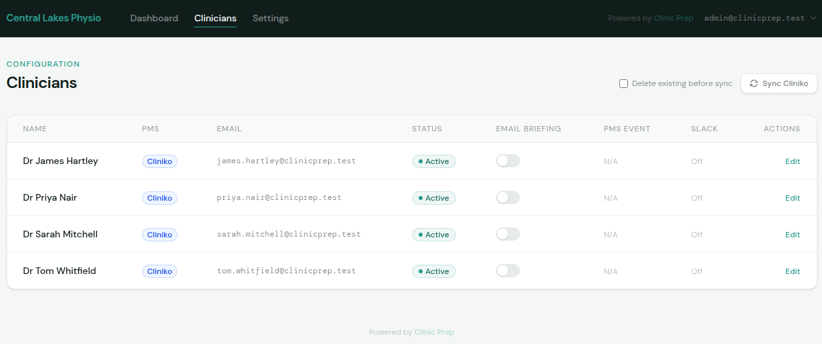Go to the Settings tab
This screenshot has width=822, height=344.
tap(270, 19)
